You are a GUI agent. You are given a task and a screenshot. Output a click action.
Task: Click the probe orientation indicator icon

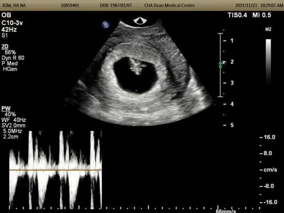[x=140, y=21]
